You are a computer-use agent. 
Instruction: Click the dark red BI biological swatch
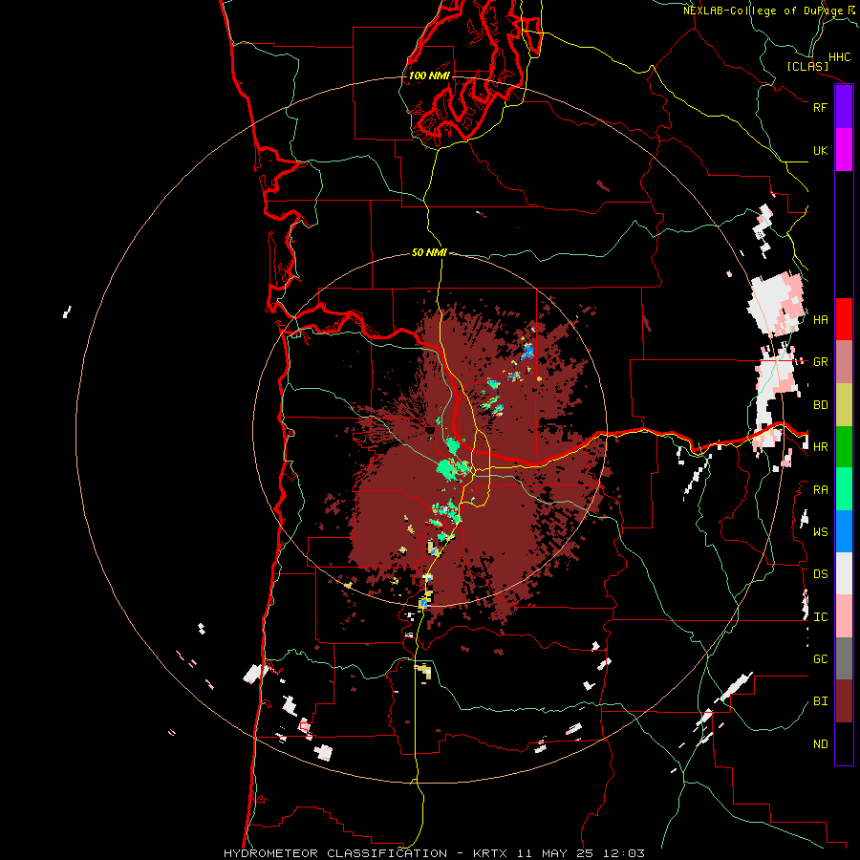click(x=844, y=701)
